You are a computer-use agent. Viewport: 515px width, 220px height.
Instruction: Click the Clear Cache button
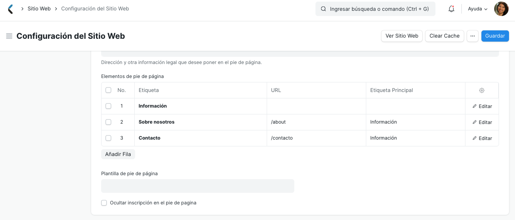(x=445, y=36)
